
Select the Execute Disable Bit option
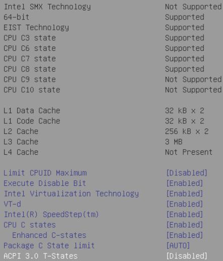tap(45, 183)
